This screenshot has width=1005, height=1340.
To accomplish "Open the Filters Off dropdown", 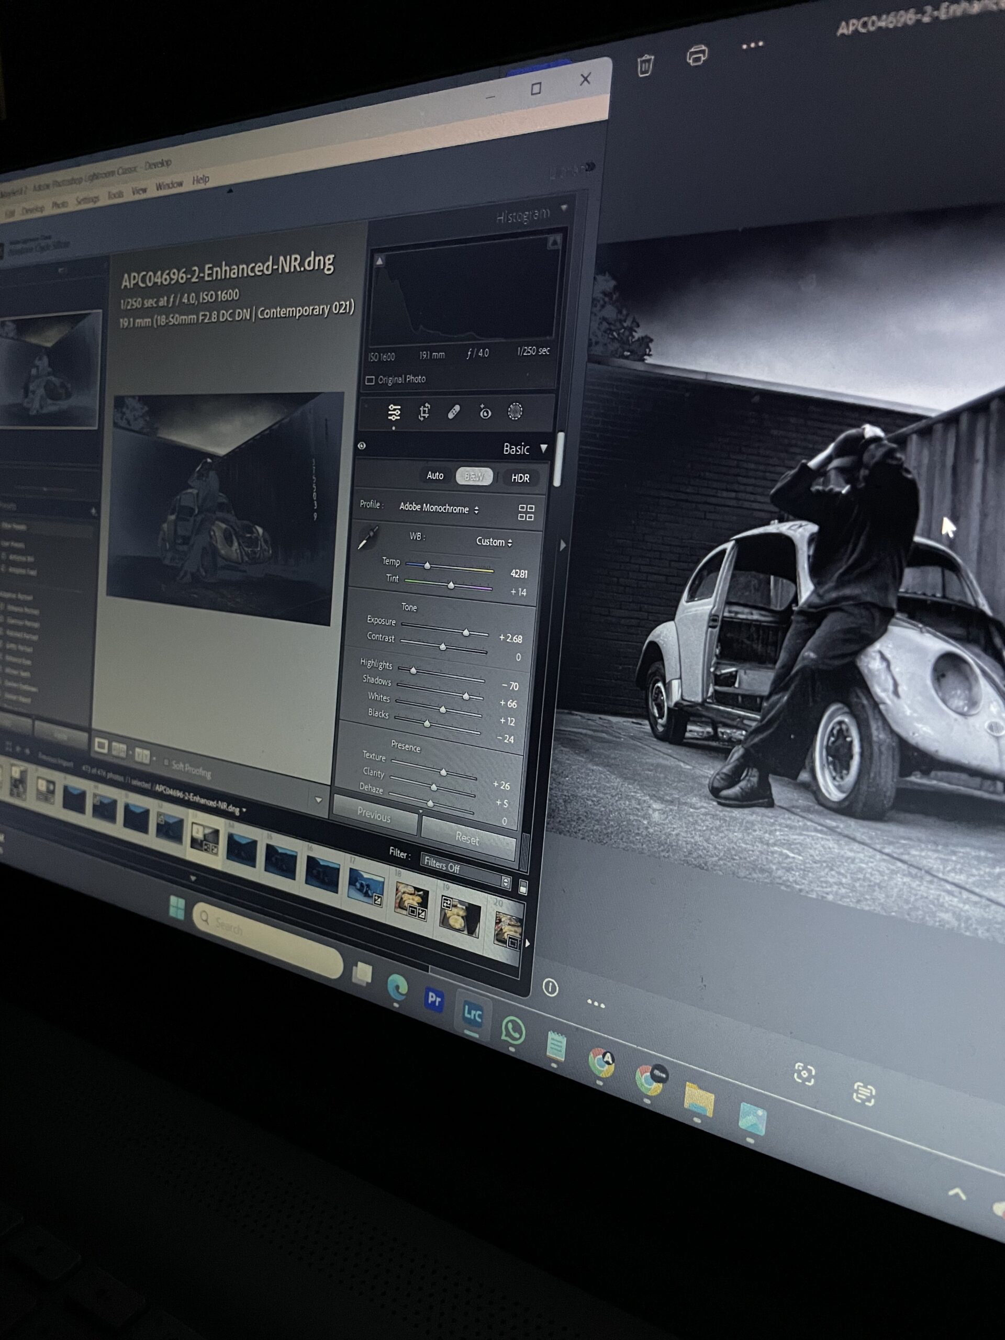I will [x=465, y=871].
